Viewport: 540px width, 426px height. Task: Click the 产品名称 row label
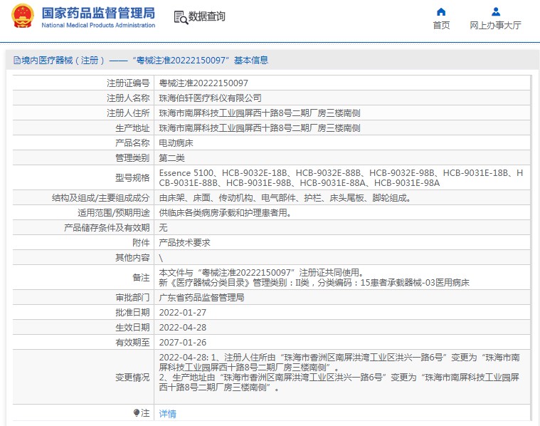(x=132, y=142)
